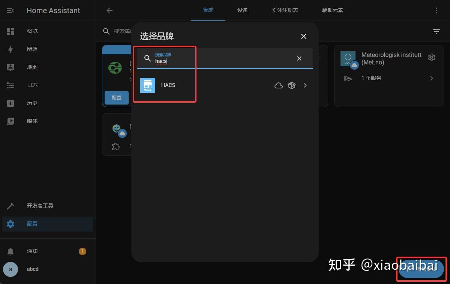Switch to the 设备 (Devices) tab

coord(242,10)
